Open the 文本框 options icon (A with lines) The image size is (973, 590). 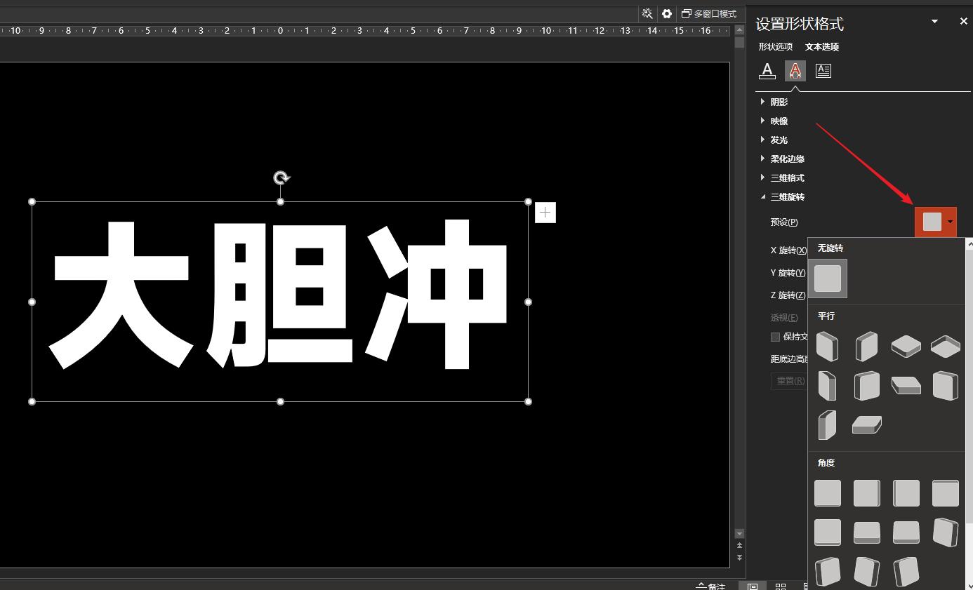pyautogui.click(x=823, y=70)
